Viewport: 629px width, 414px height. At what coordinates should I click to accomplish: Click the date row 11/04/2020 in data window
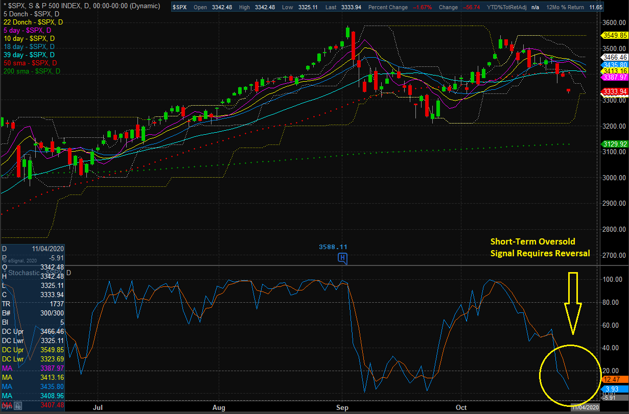(32, 250)
